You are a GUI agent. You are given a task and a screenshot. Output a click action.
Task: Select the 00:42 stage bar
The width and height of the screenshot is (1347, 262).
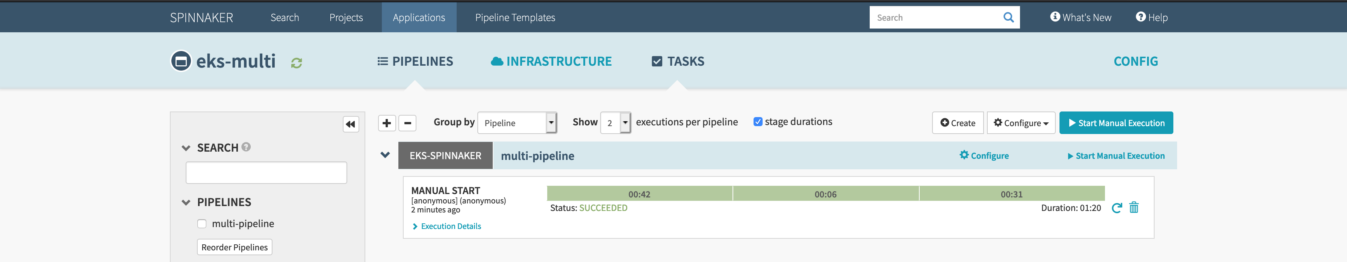(x=640, y=194)
